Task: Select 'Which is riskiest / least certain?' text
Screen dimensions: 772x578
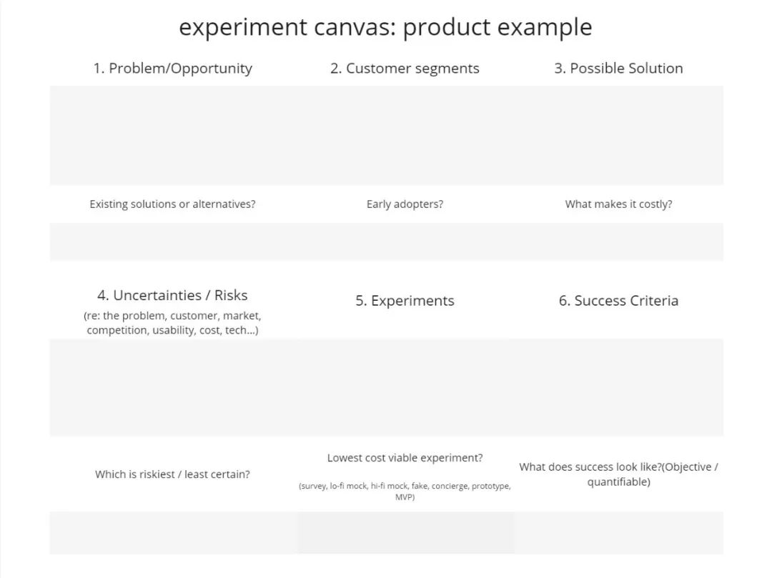Action: [x=173, y=474]
